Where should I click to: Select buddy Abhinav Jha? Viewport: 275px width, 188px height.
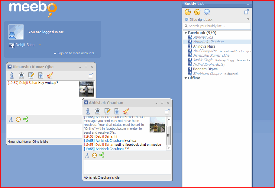tap(203, 37)
